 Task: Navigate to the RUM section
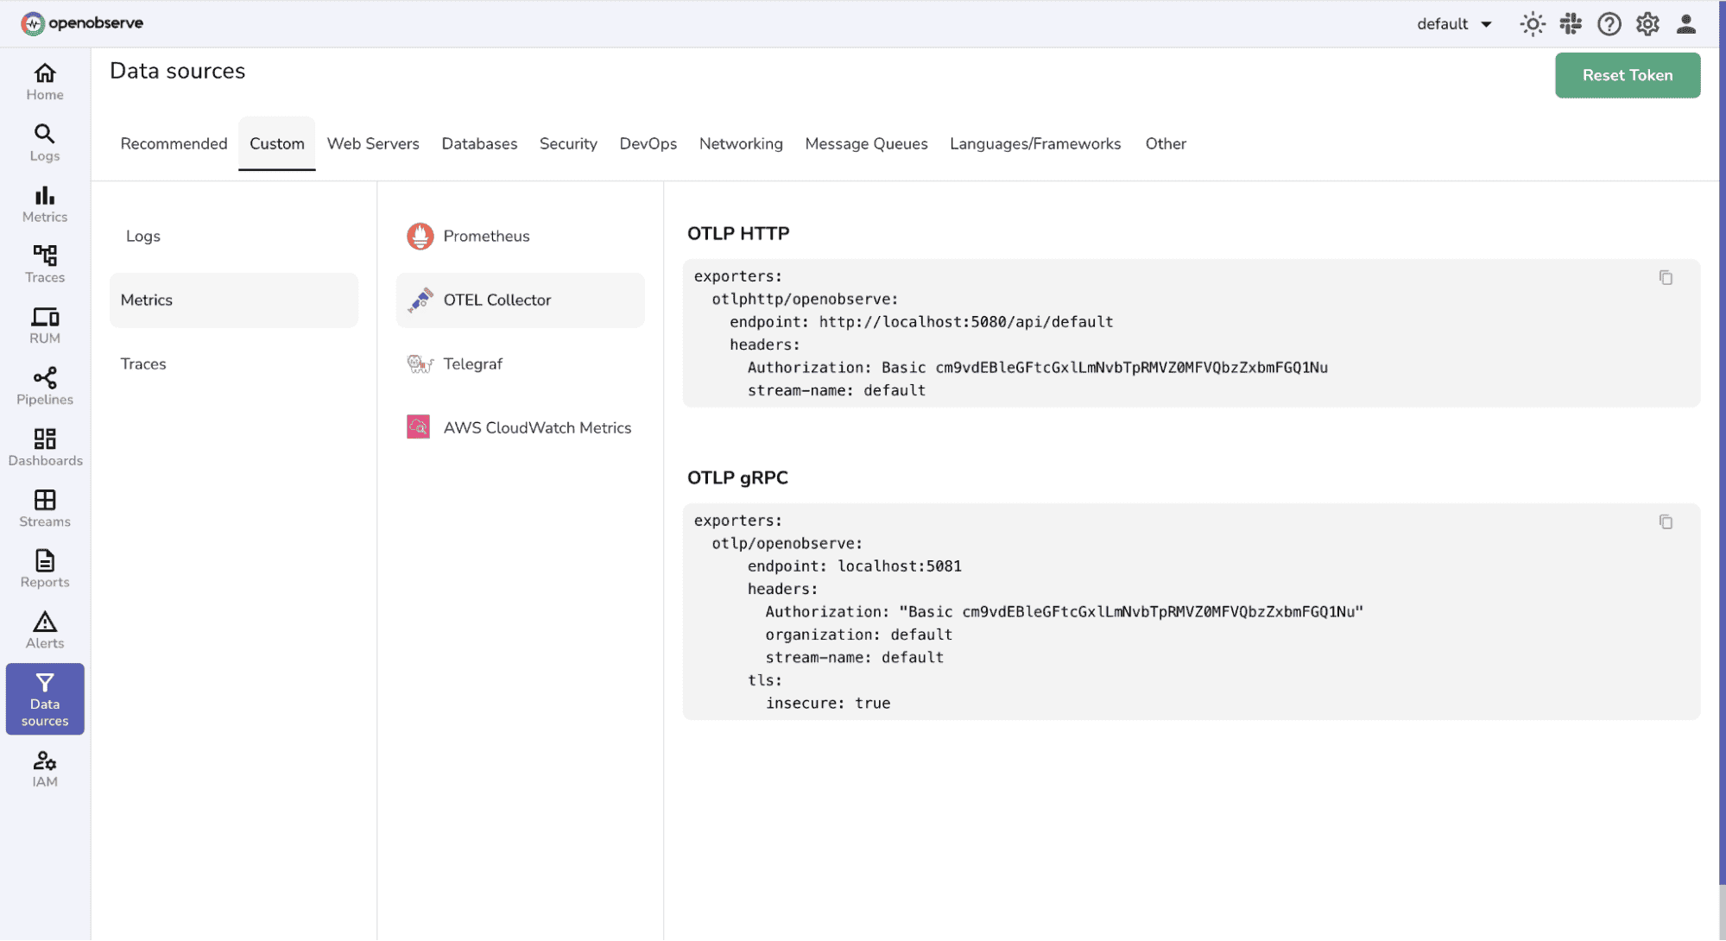tap(44, 325)
